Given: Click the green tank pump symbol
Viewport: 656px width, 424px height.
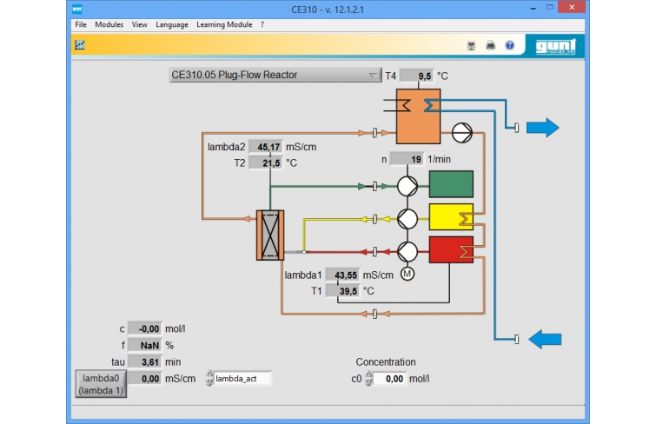Looking at the screenshot, I should coord(408,186).
